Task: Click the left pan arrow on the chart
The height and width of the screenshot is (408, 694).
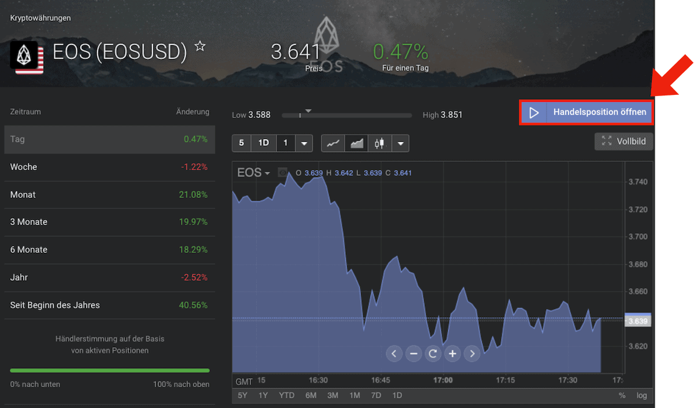Action: [394, 353]
